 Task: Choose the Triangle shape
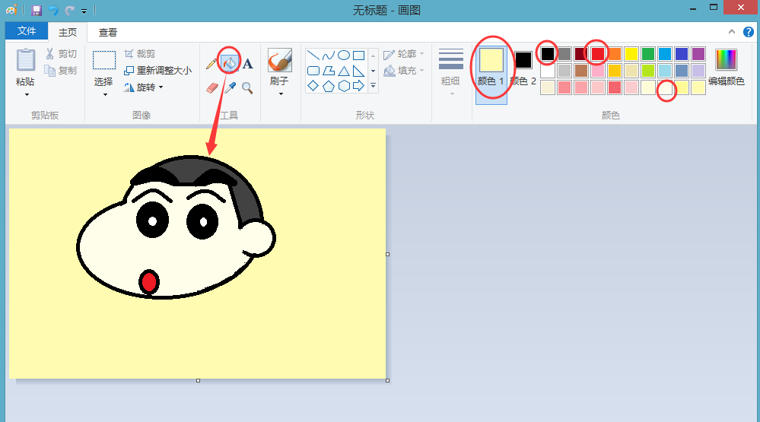click(x=344, y=71)
